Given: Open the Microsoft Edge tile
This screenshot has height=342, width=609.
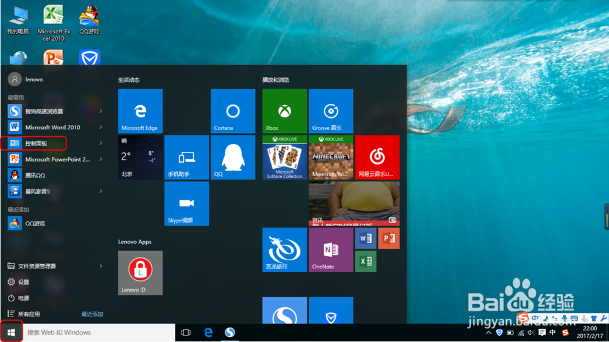Looking at the screenshot, I should (140, 111).
